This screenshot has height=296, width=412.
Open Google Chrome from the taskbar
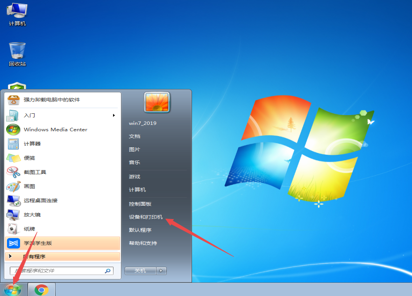(x=42, y=289)
